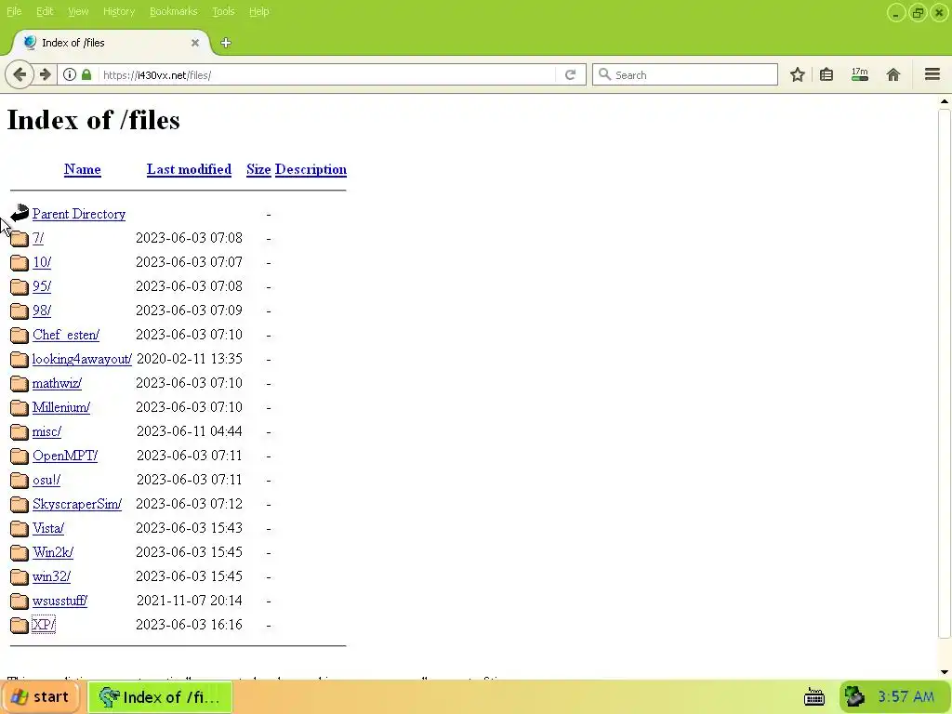Sort listing by Last modified column
Viewport: 952px width, 714px height.
189,169
